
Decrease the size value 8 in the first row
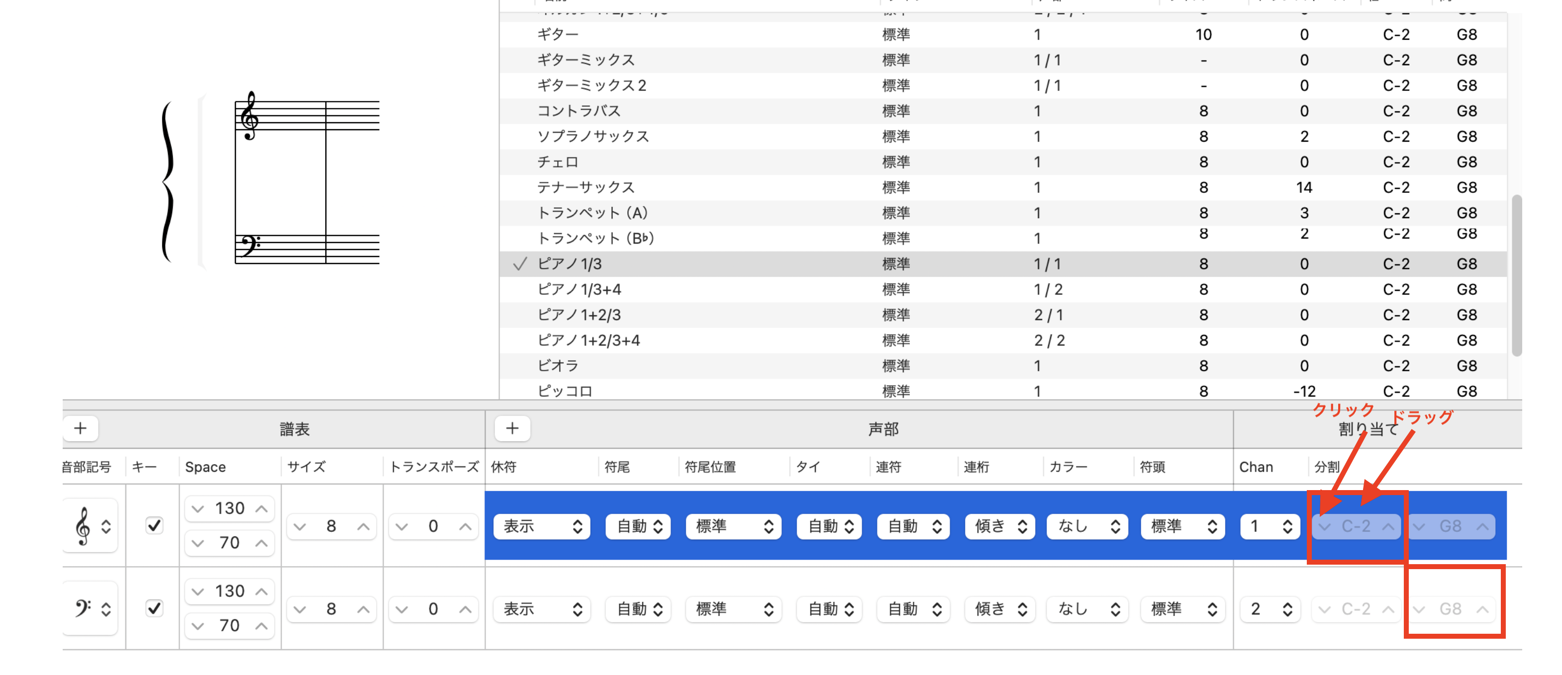coord(299,526)
